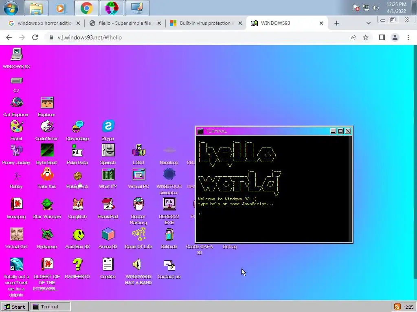Screen dimensions: 417x312
Task: Open a new Chrome tab
Action: [x=337, y=23]
